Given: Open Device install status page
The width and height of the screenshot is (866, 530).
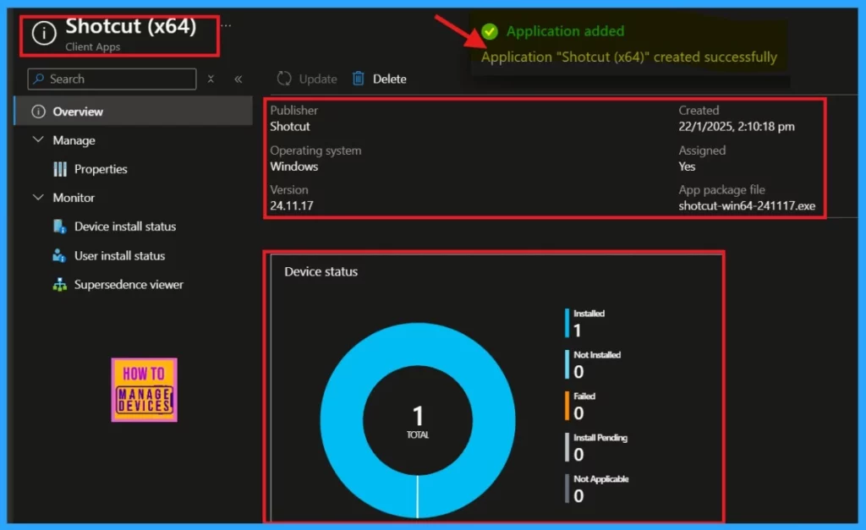Looking at the screenshot, I should coord(125,227).
